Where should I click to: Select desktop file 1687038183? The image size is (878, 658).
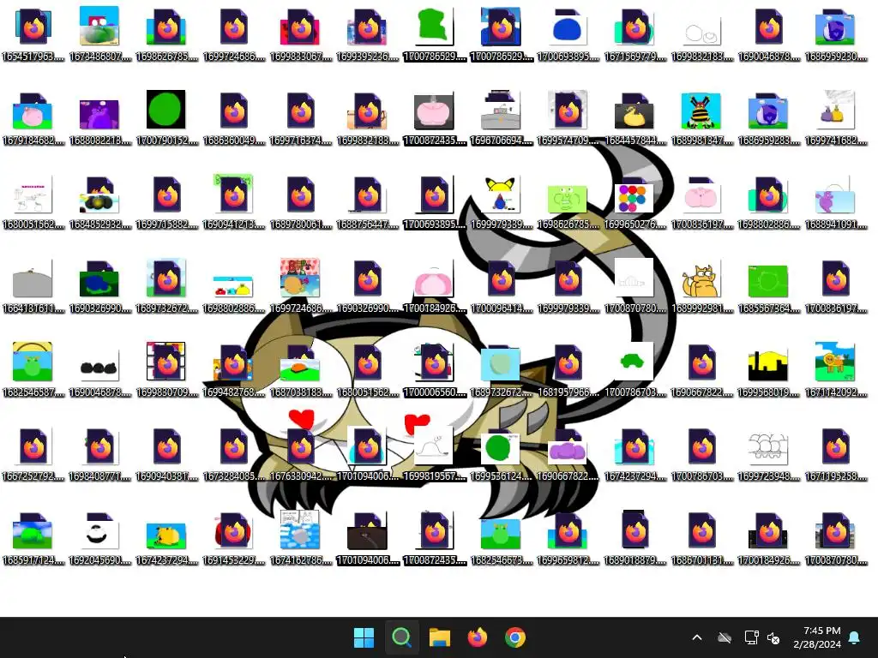click(301, 369)
